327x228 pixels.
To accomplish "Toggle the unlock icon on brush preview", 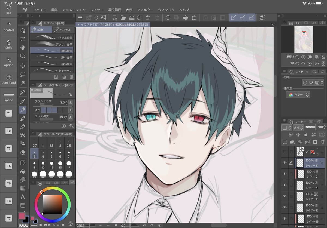I will [71, 95].
